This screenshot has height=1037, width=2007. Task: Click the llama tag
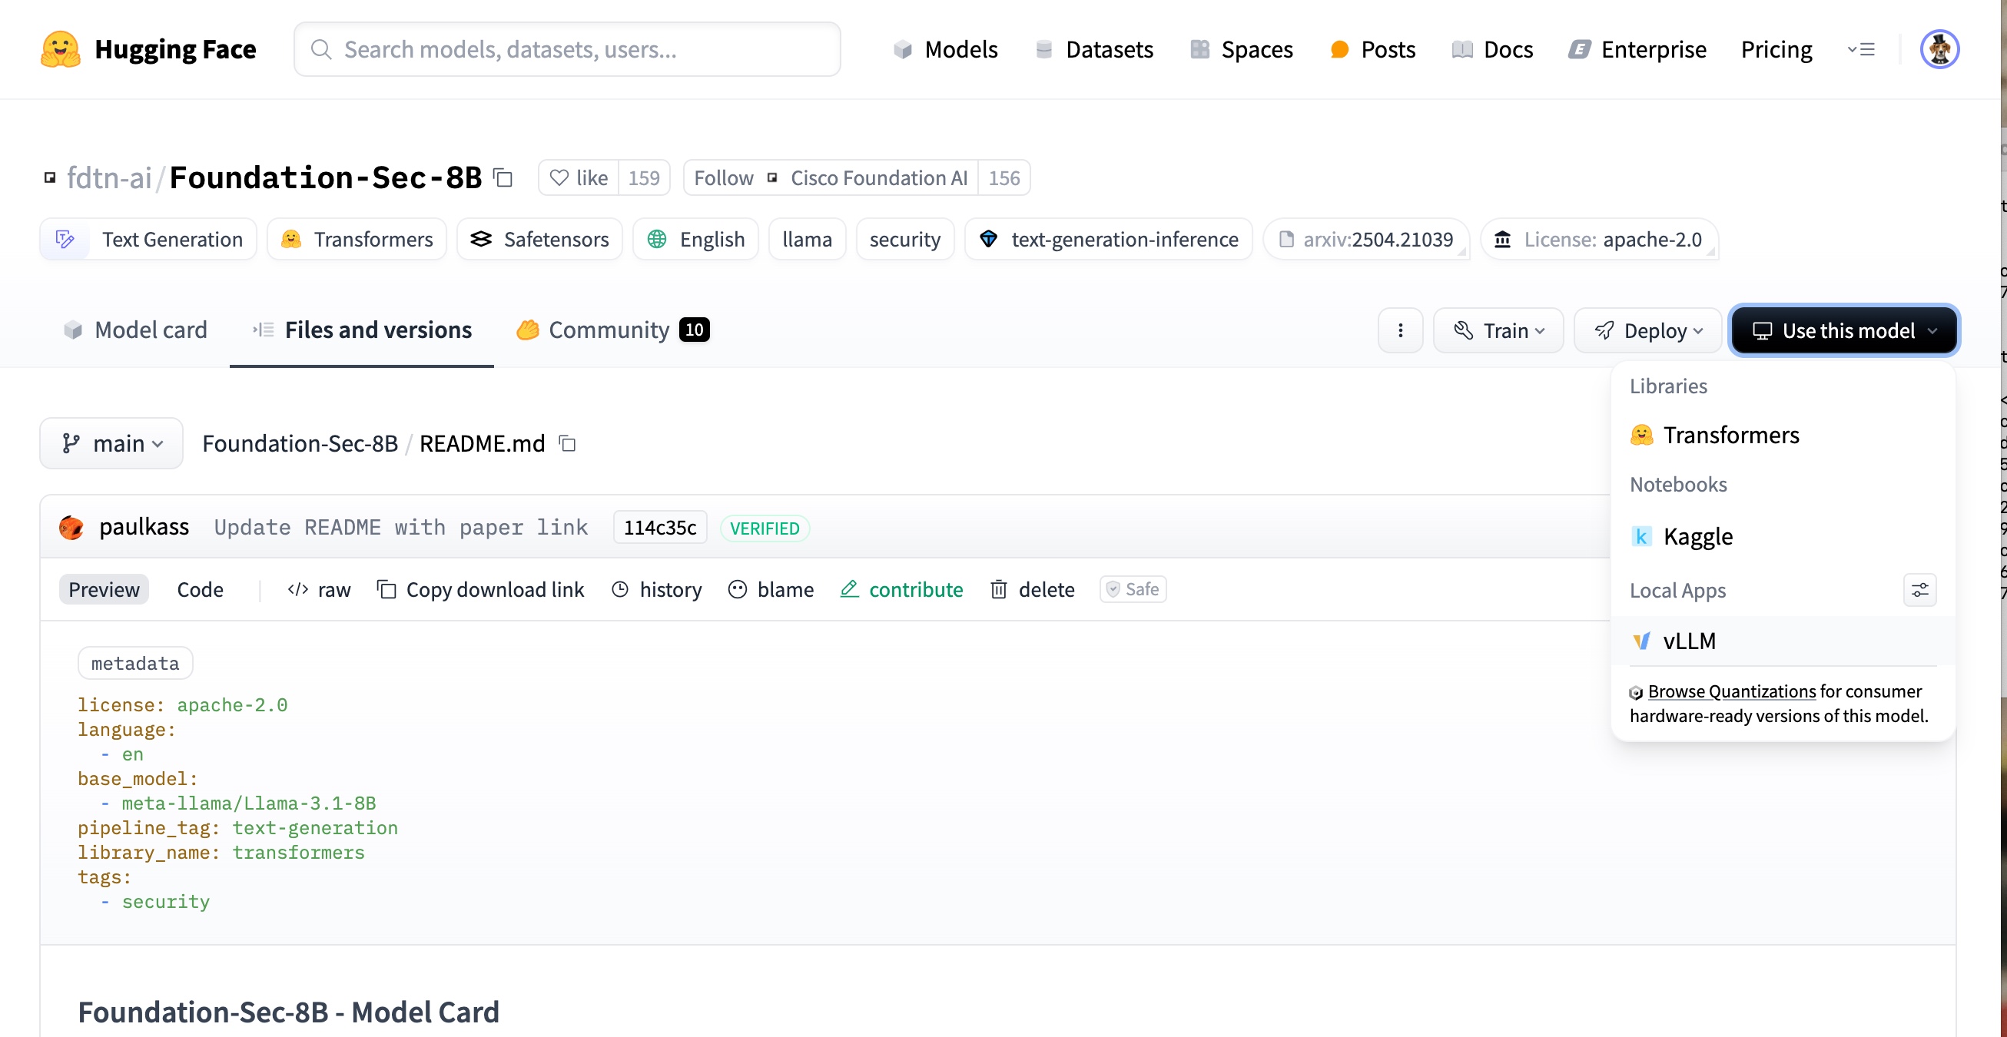click(x=807, y=239)
